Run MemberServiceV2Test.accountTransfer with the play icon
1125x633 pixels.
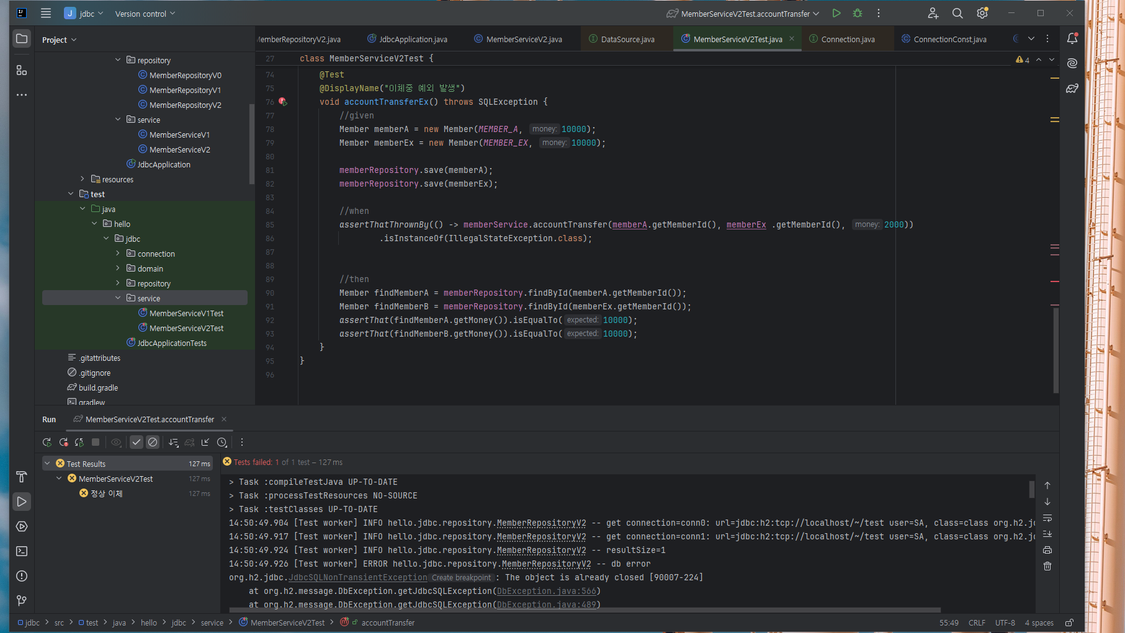point(836,13)
